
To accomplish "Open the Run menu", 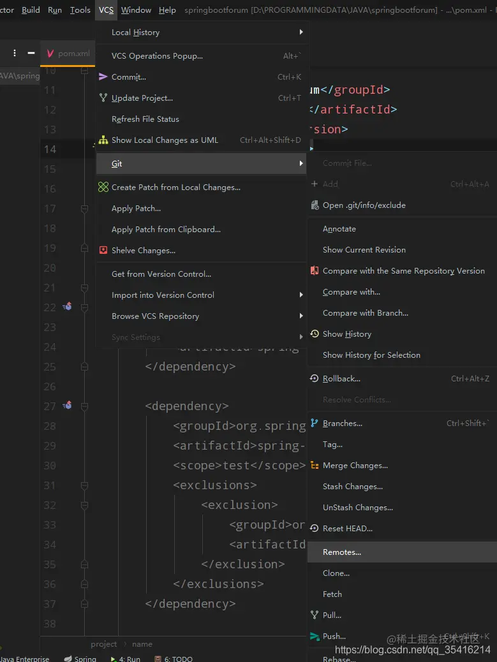I will click(55, 10).
